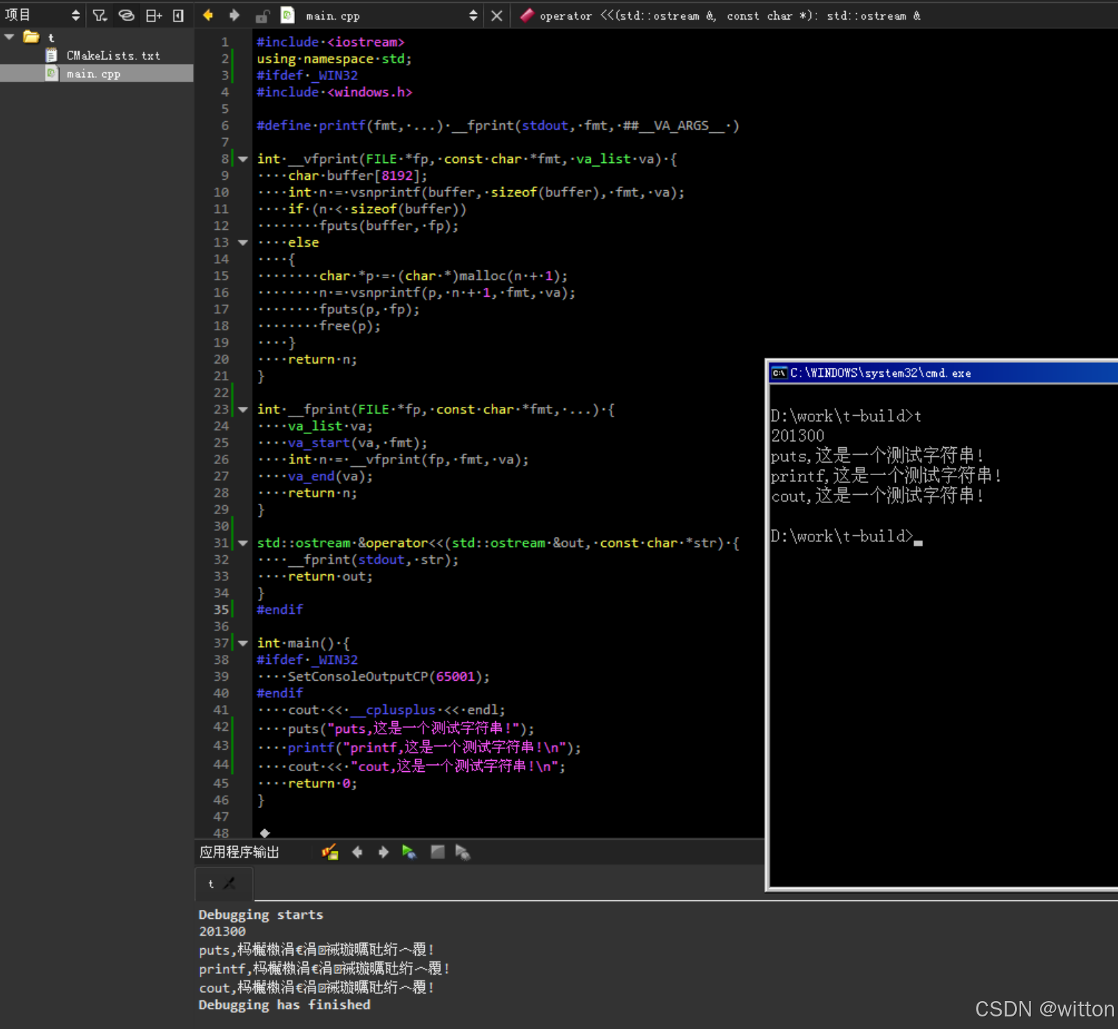Fold the main function at line 37
This screenshot has width=1118, height=1029.
click(243, 643)
